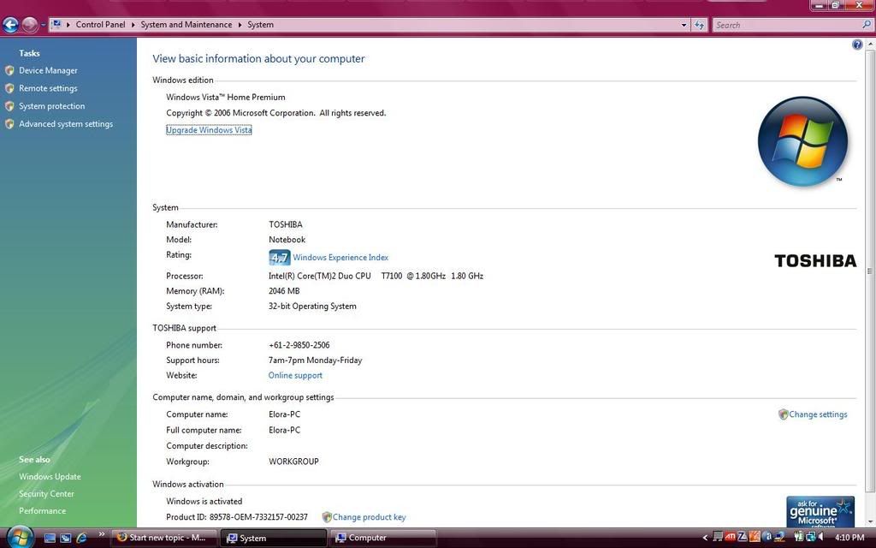
Task: Click the orange tray icon
Action: tap(755, 537)
